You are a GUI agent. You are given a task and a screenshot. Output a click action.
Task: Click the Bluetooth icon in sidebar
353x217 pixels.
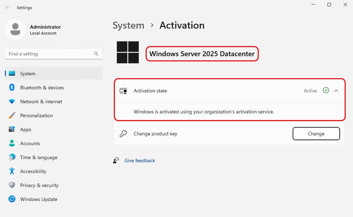[12, 87]
